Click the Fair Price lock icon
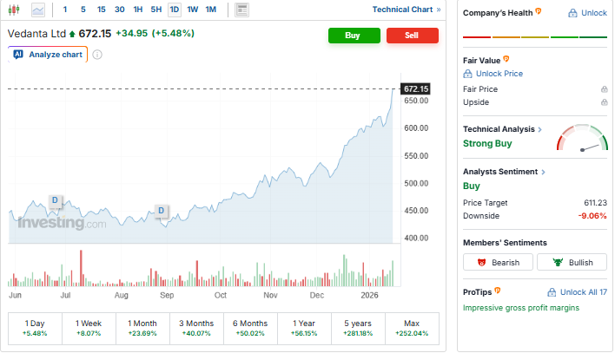 604,89
